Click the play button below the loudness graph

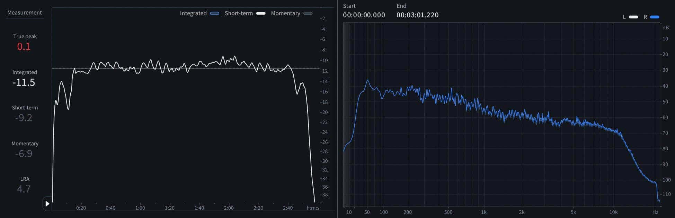pos(47,204)
